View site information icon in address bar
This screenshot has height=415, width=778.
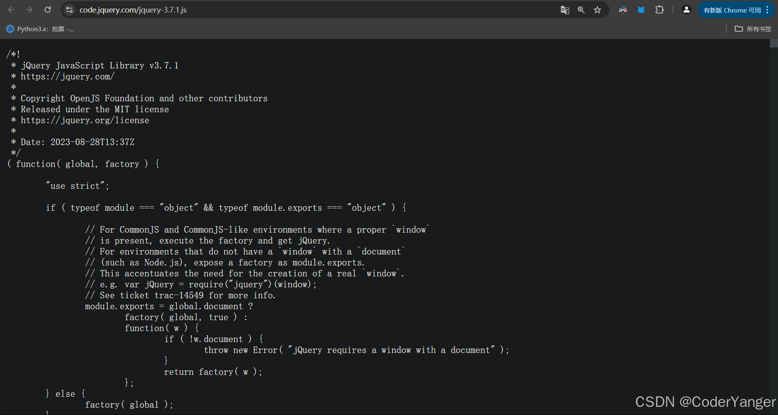tap(70, 10)
